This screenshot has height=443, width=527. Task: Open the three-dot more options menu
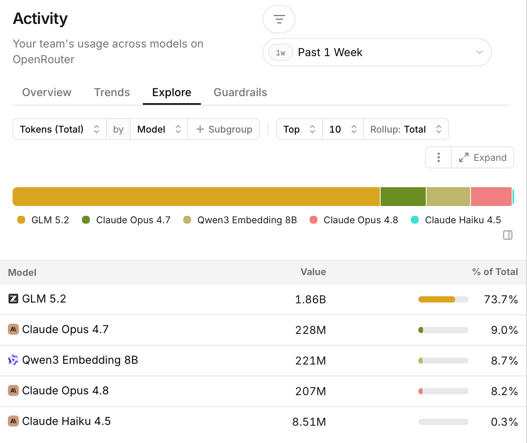pos(438,157)
